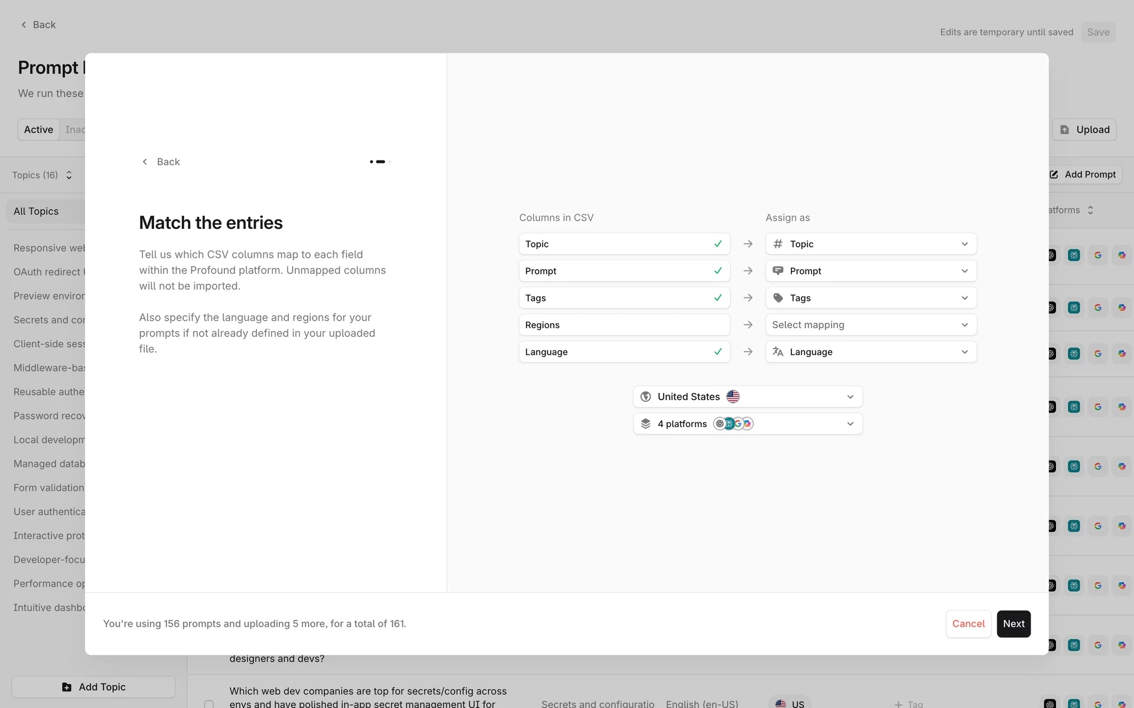Switch to the Active tab
This screenshot has width=1134, height=708.
[38, 130]
